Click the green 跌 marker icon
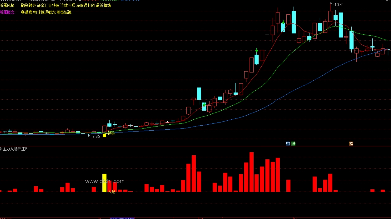391x219 pixels. click(x=293, y=144)
